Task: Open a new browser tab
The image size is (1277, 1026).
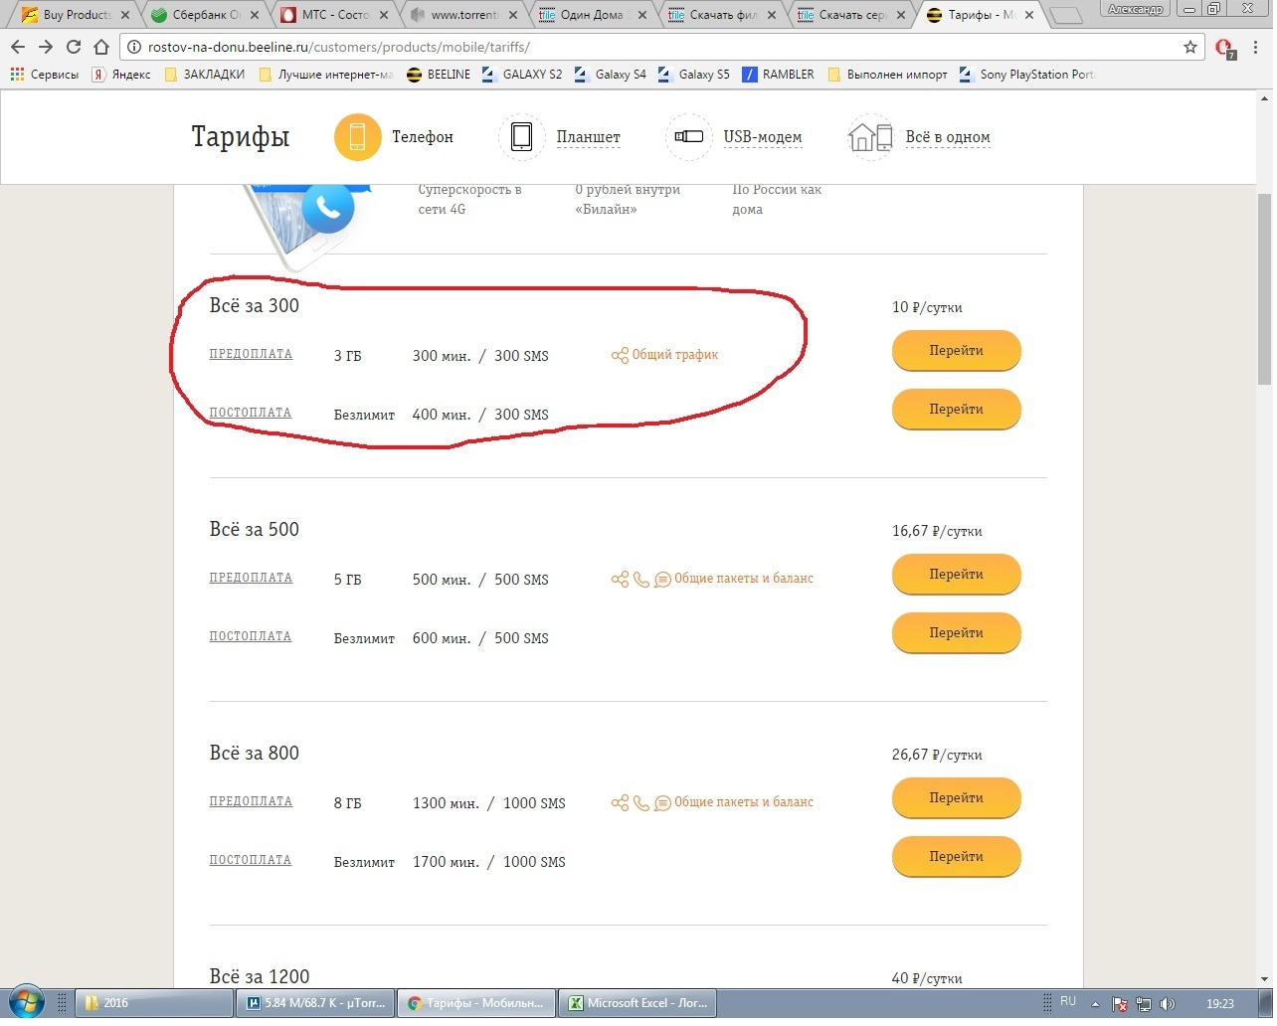Action: pyautogui.click(x=1066, y=15)
